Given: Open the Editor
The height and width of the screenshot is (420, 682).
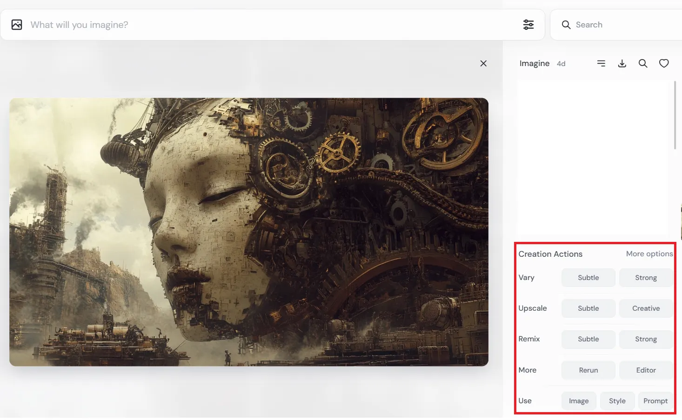Looking at the screenshot, I should (646, 370).
